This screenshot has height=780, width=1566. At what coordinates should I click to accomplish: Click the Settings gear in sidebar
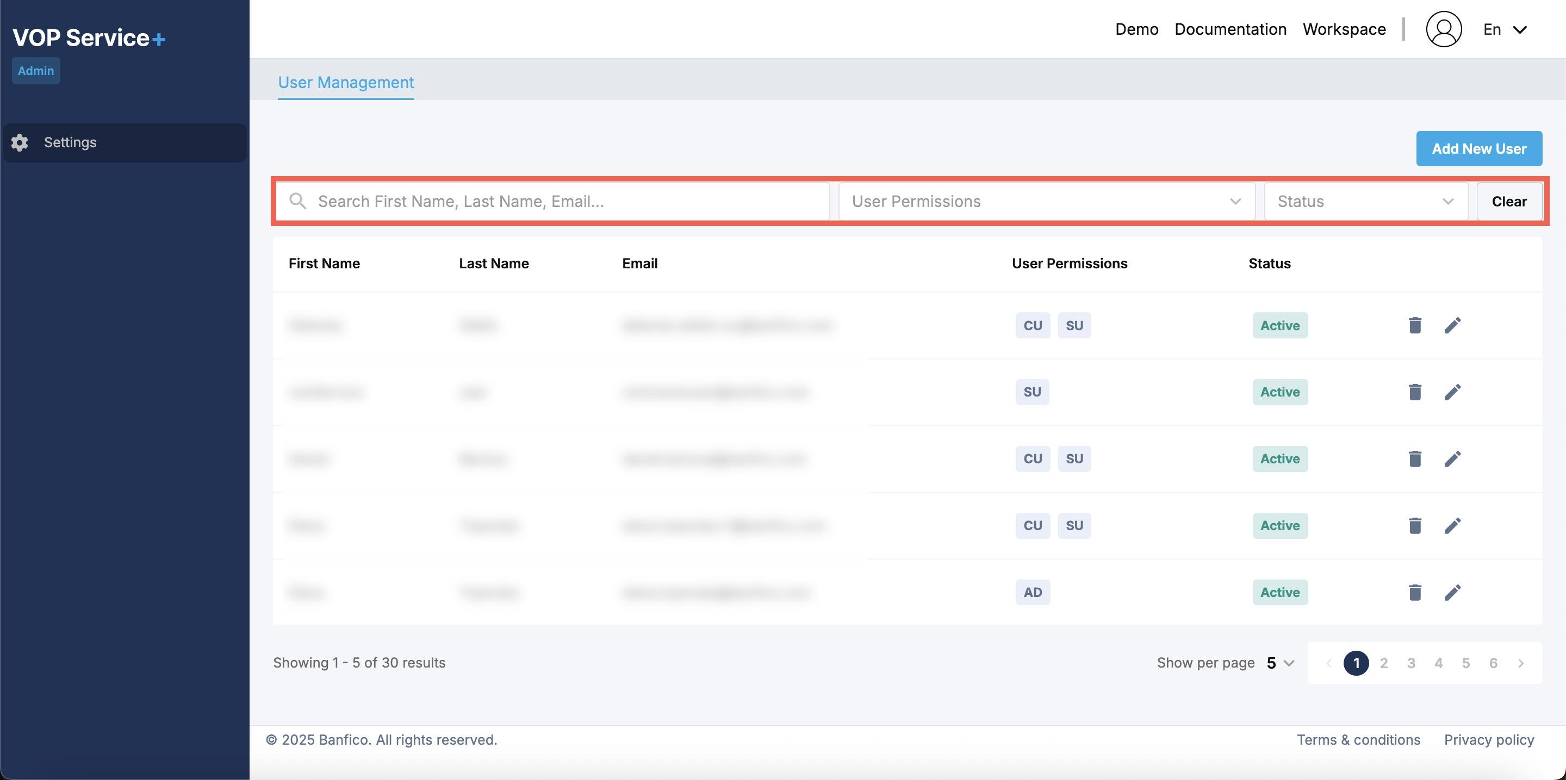pos(20,143)
